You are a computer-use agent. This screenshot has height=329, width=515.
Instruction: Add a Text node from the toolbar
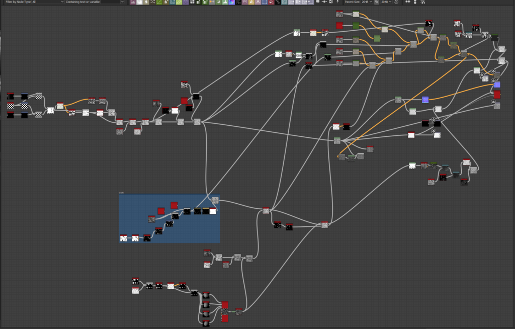[x=257, y=2]
